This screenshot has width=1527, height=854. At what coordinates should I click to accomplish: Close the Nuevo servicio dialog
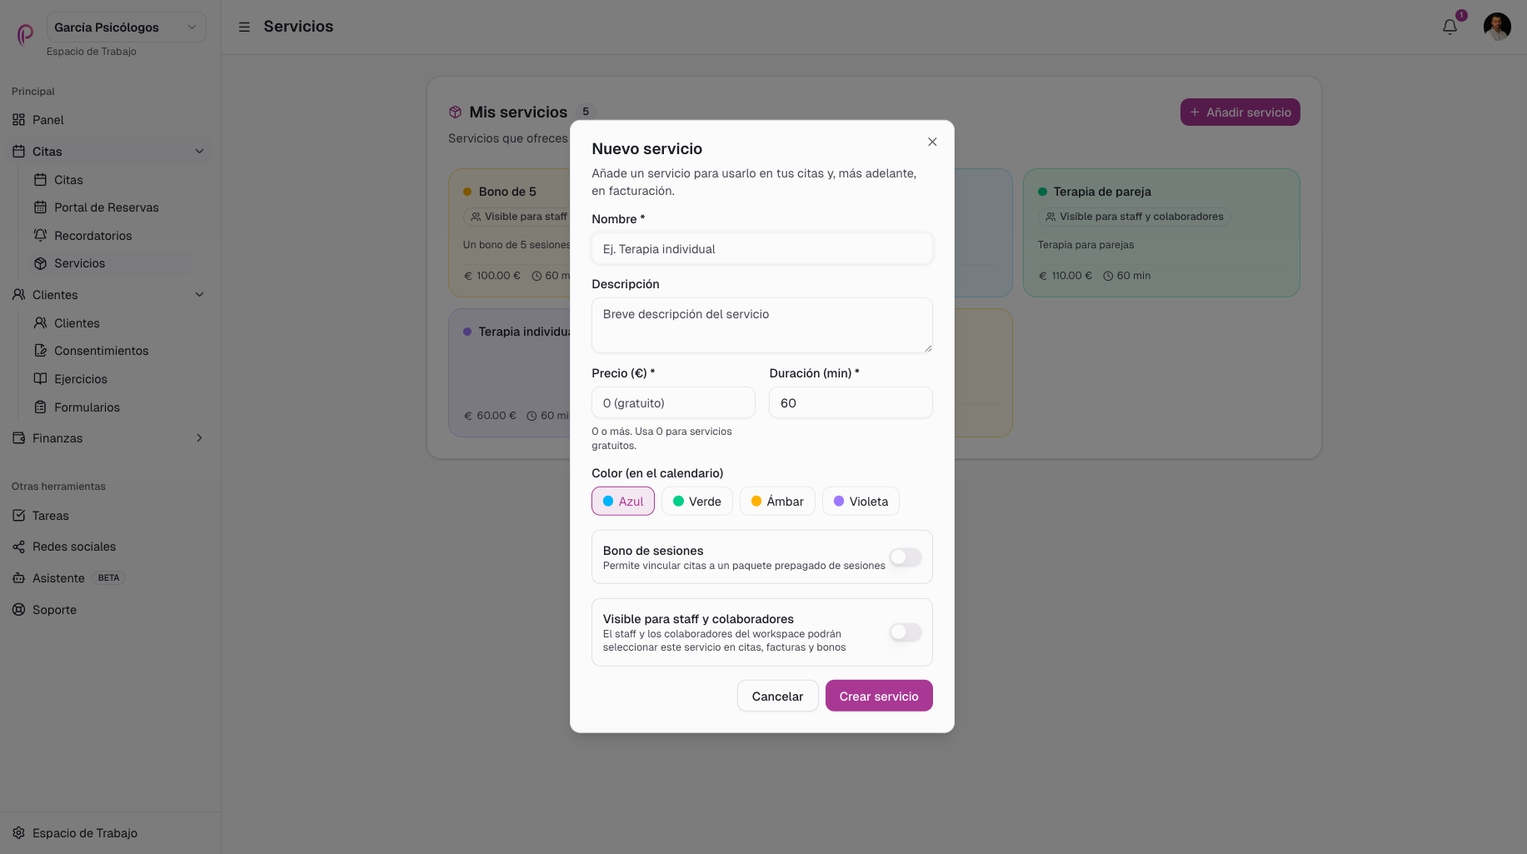tap(932, 142)
